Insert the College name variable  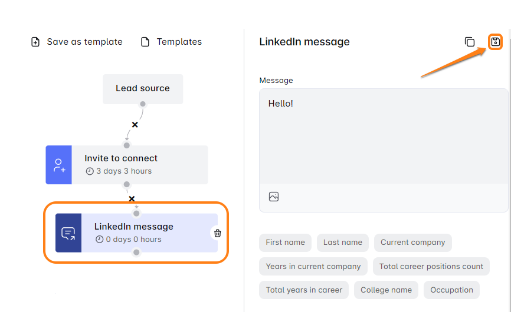pyautogui.click(x=386, y=290)
